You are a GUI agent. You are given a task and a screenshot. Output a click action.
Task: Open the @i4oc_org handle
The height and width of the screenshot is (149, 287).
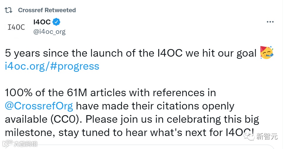click(x=49, y=32)
